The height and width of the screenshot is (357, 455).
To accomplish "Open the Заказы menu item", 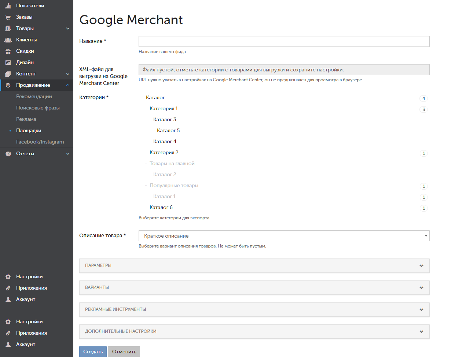I will coord(24,17).
